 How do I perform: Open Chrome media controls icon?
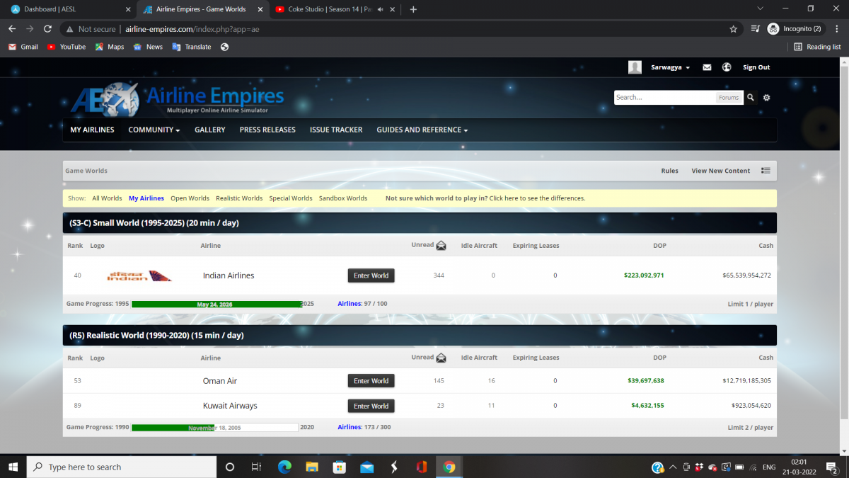tap(756, 29)
